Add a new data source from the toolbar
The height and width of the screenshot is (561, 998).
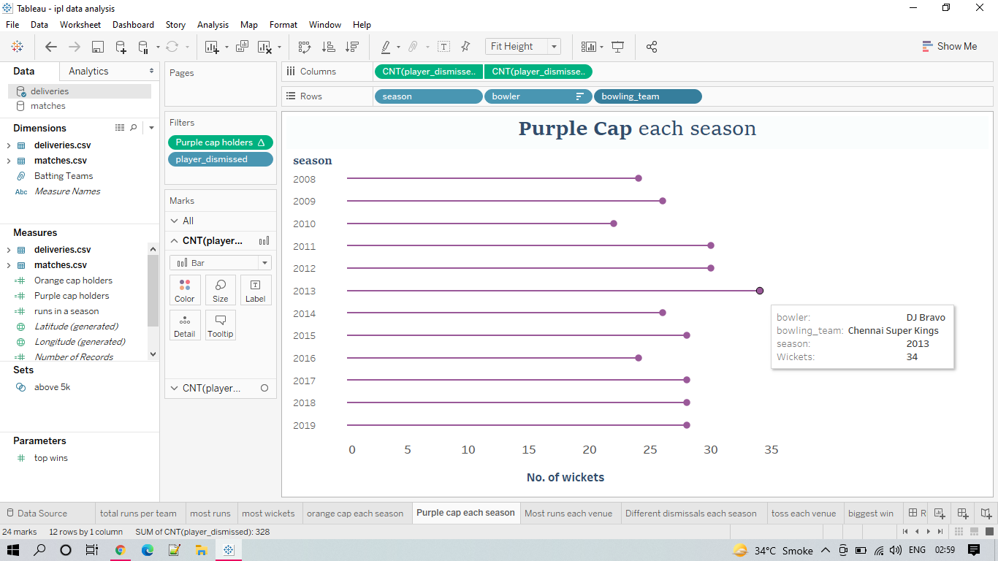[x=121, y=47]
